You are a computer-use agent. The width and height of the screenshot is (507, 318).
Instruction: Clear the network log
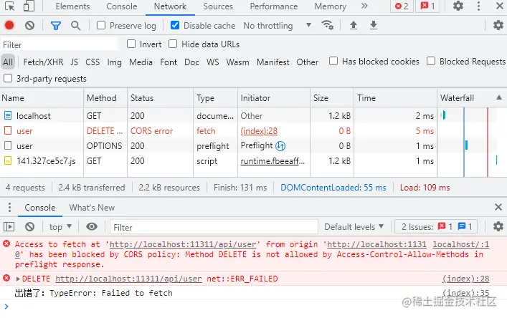29,25
